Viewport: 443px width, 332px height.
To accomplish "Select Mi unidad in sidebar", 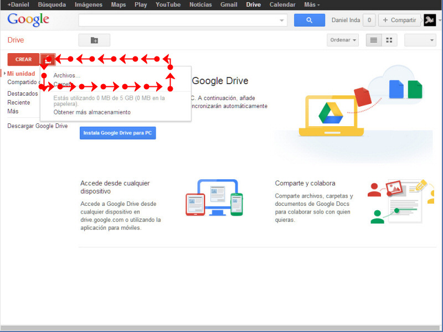I will tap(21, 74).
